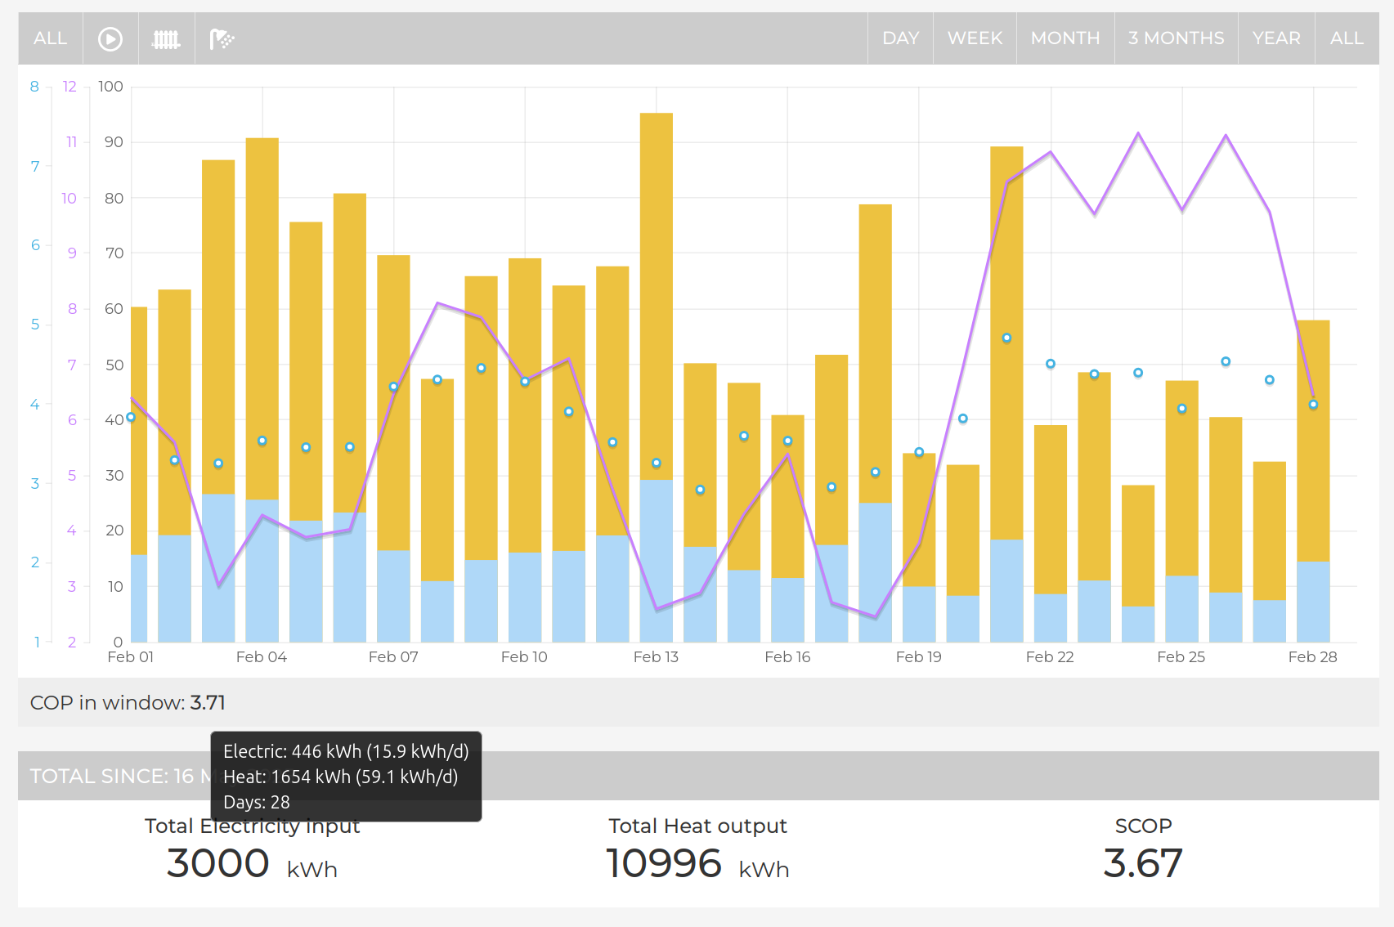Click the SCOP value 3.67
1394x927 pixels.
[1142, 864]
